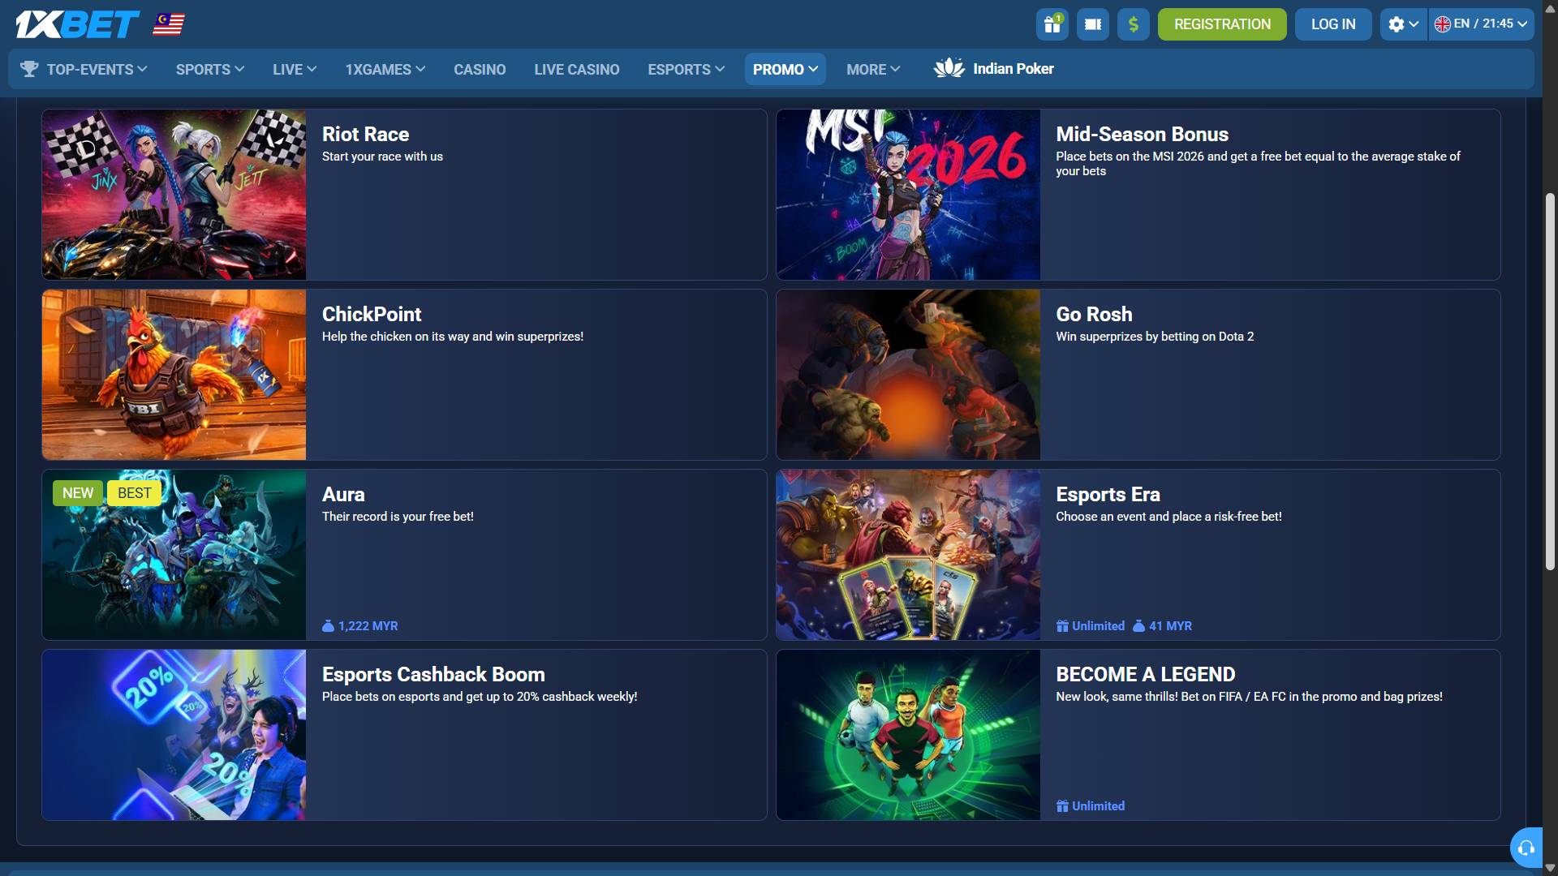The height and width of the screenshot is (876, 1558).
Task: Click the 1XBET logo
Action: coord(78,24)
